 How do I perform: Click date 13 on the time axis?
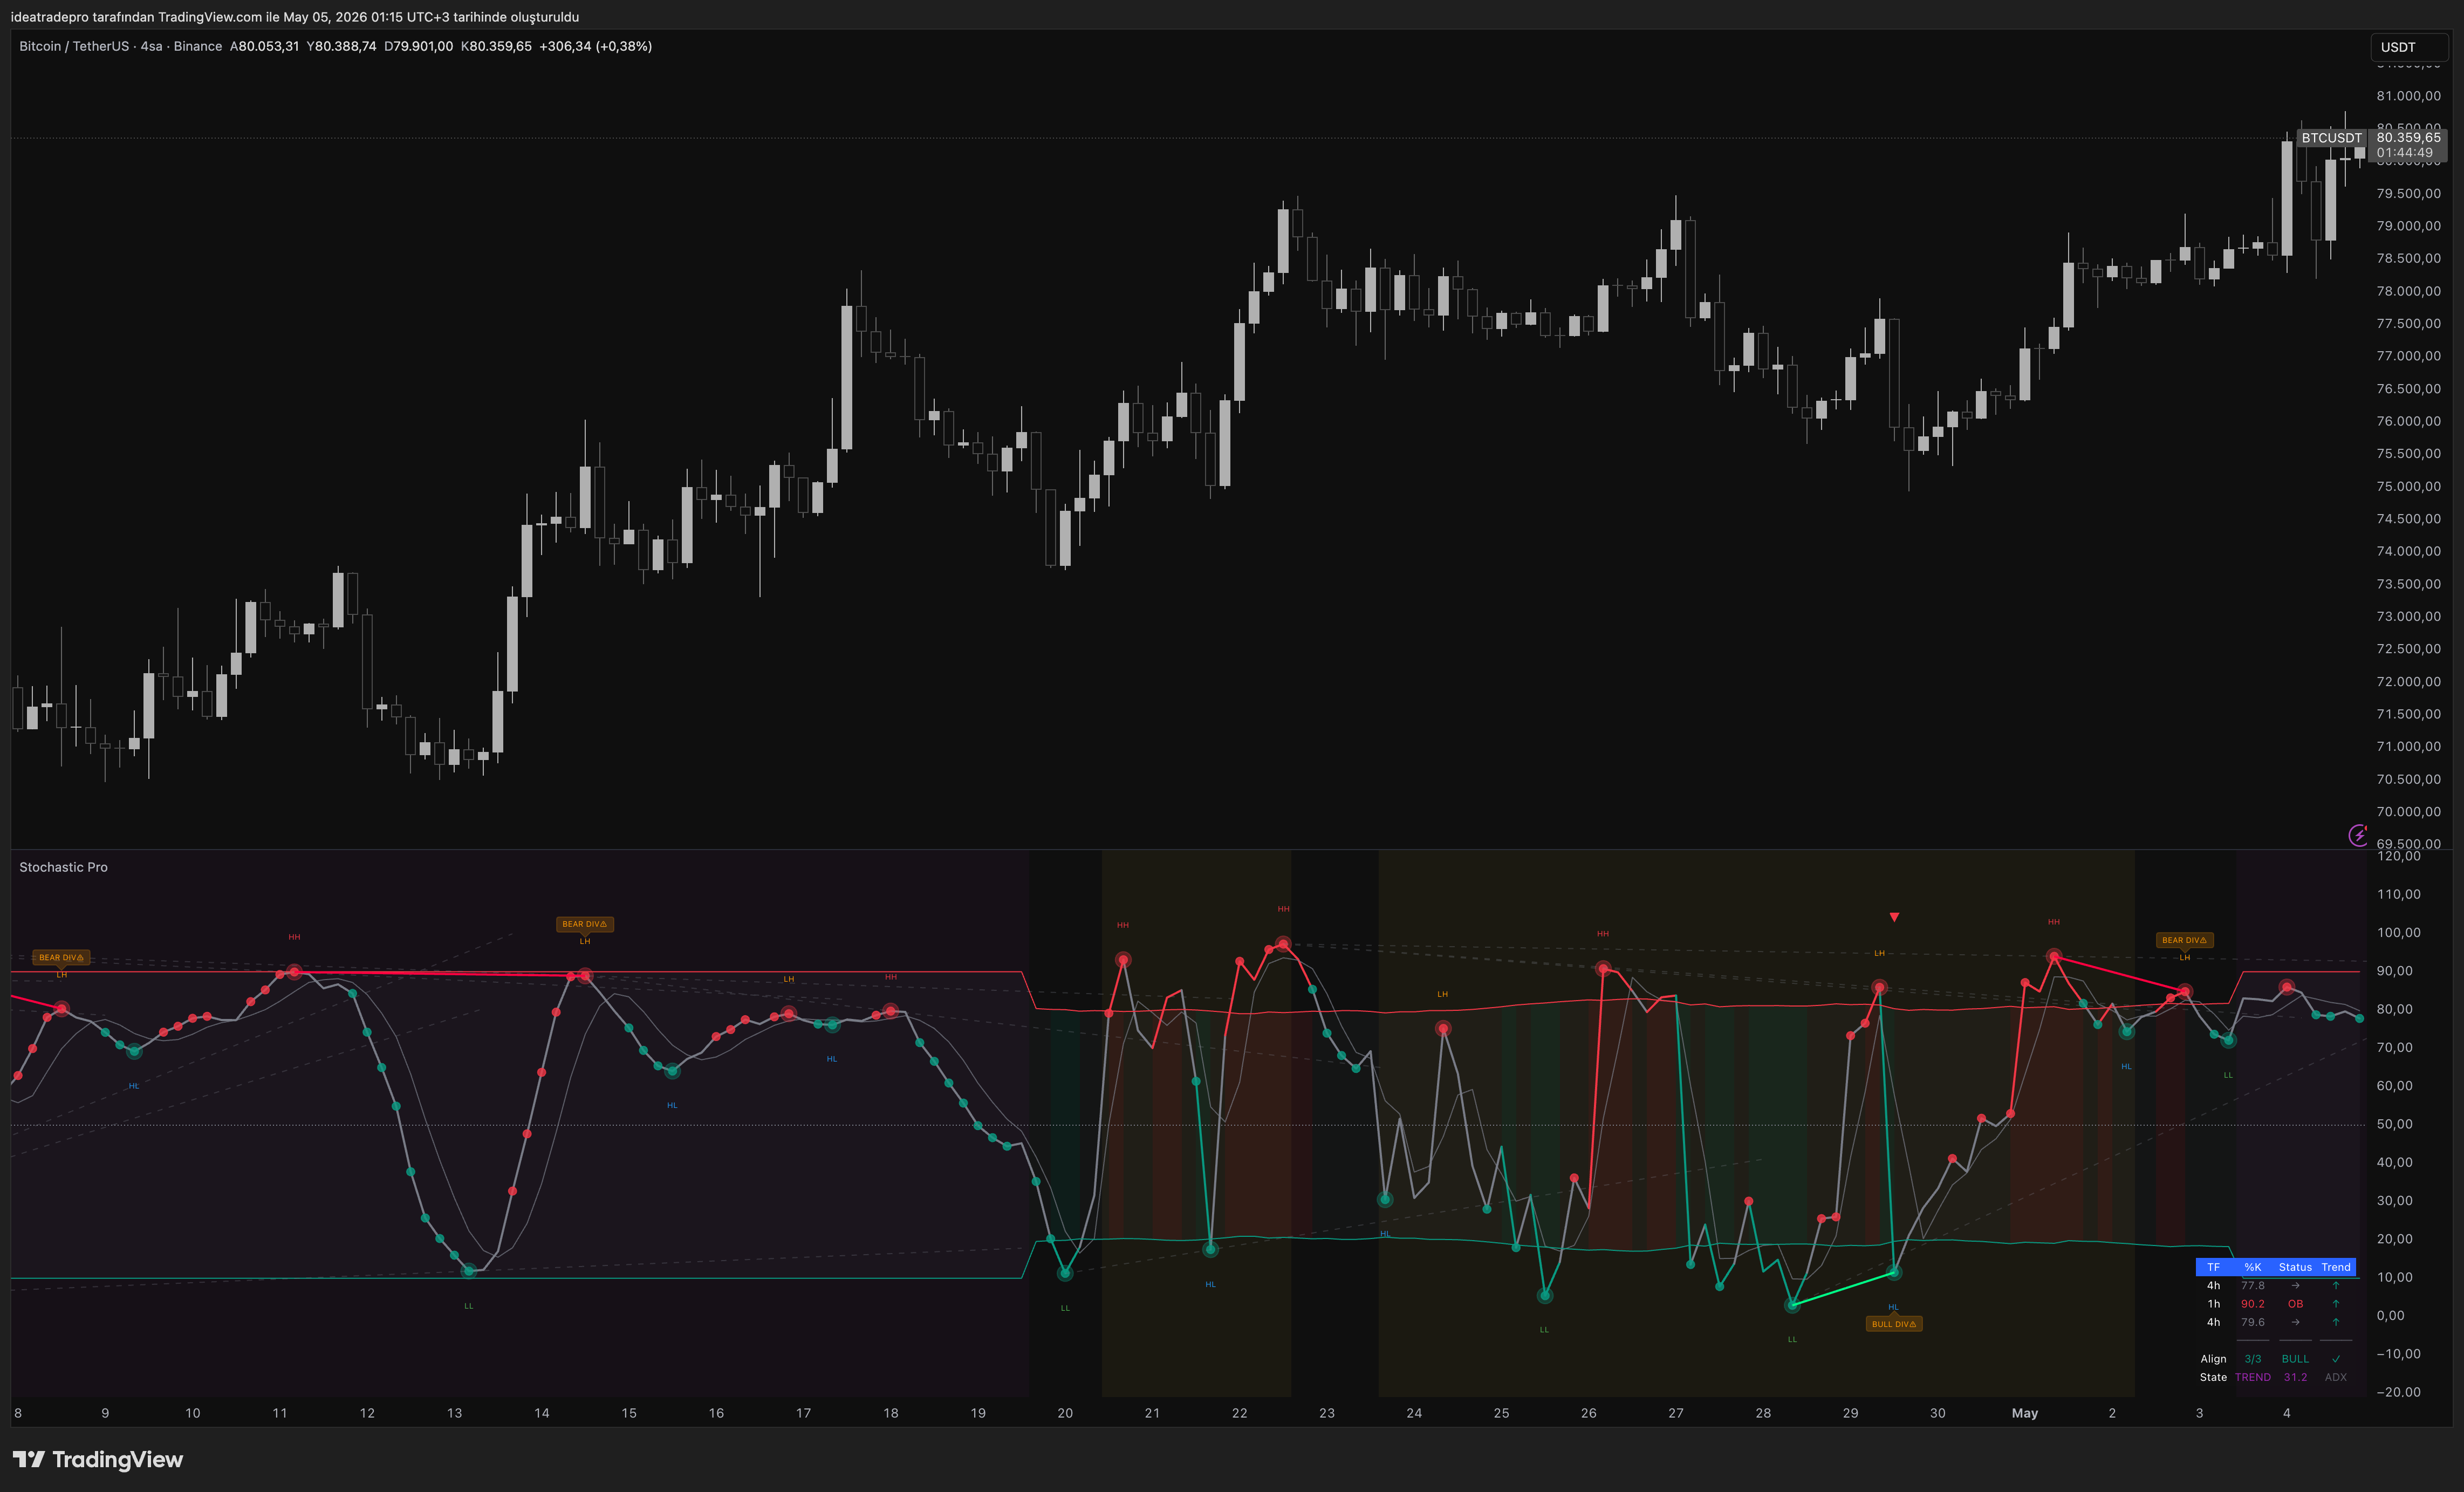click(x=454, y=1413)
